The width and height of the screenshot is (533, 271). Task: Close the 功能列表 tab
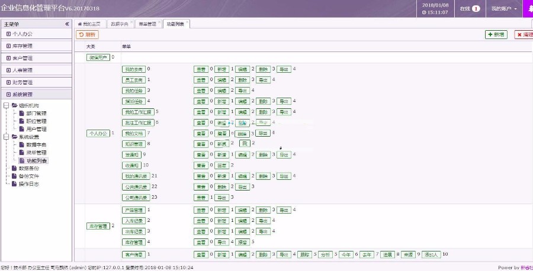(187, 22)
